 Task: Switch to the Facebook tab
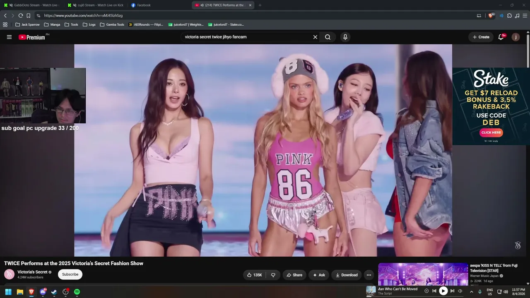point(159,5)
